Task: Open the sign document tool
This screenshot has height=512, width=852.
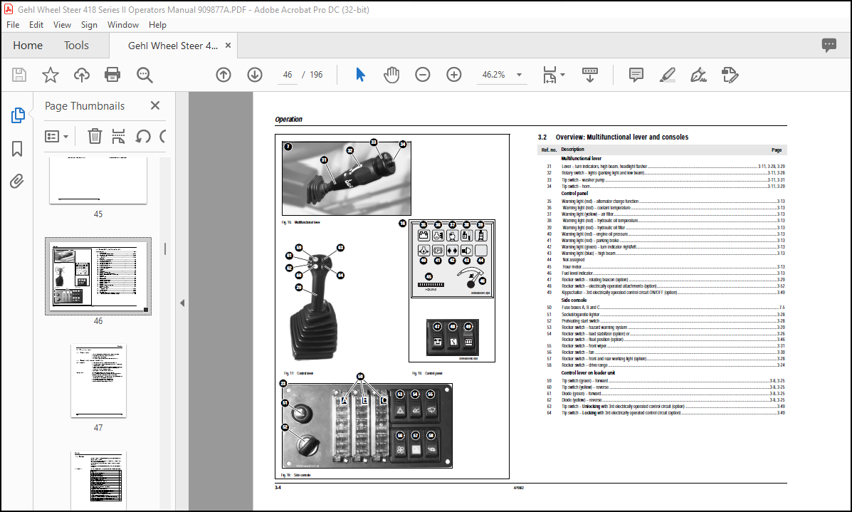Action: click(698, 75)
